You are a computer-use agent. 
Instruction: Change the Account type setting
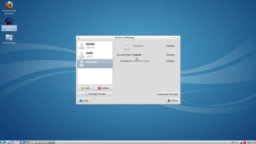(171, 55)
